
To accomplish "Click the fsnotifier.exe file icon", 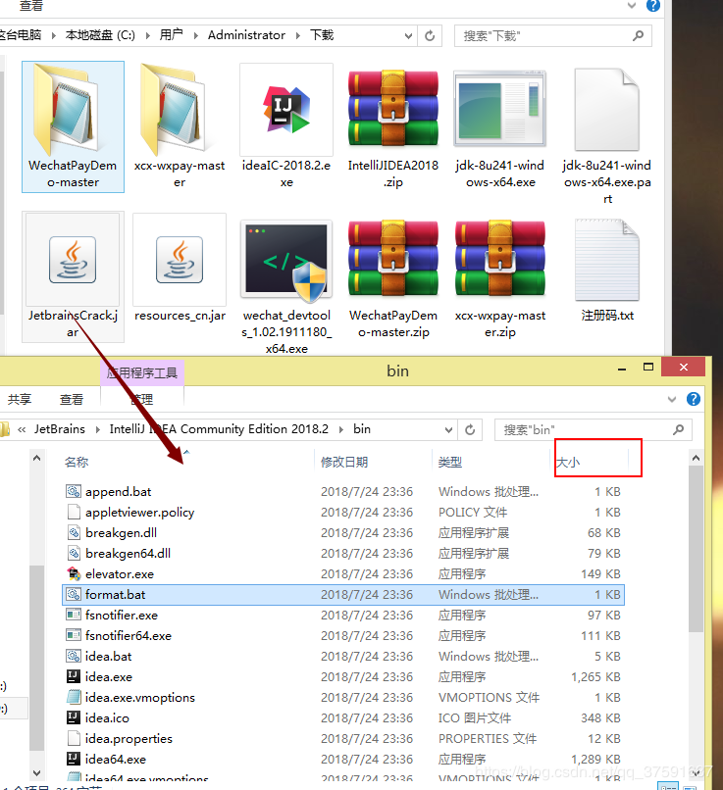I will click(74, 615).
